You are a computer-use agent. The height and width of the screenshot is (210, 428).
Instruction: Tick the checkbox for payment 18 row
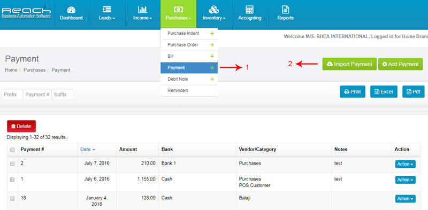(12, 199)
